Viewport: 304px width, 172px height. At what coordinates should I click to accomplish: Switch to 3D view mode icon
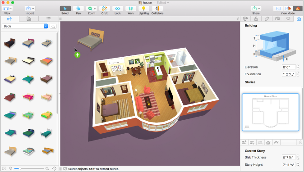point(298,9)
